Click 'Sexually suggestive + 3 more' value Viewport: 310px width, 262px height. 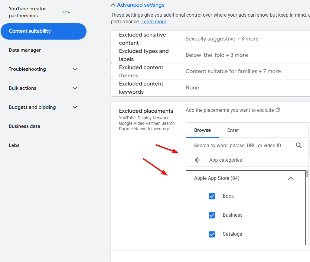[x=222, y=39]
